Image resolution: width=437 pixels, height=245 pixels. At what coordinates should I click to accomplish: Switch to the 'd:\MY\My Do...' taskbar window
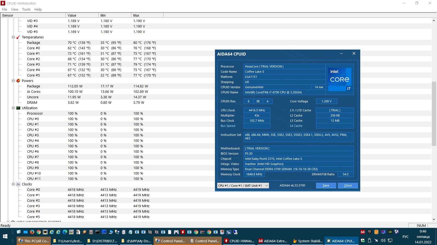pyautogui.click(x=136, y=241)
